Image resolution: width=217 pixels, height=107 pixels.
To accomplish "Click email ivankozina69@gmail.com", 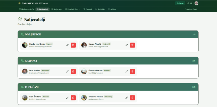I will (39, 73).
